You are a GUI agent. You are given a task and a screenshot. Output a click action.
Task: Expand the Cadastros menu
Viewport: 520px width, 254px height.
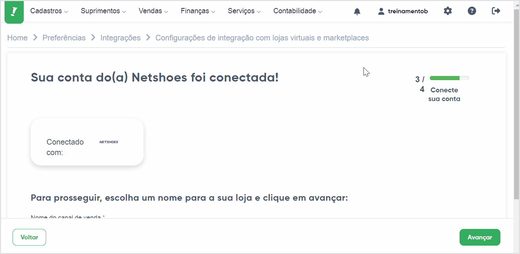(x=49, y=11)
